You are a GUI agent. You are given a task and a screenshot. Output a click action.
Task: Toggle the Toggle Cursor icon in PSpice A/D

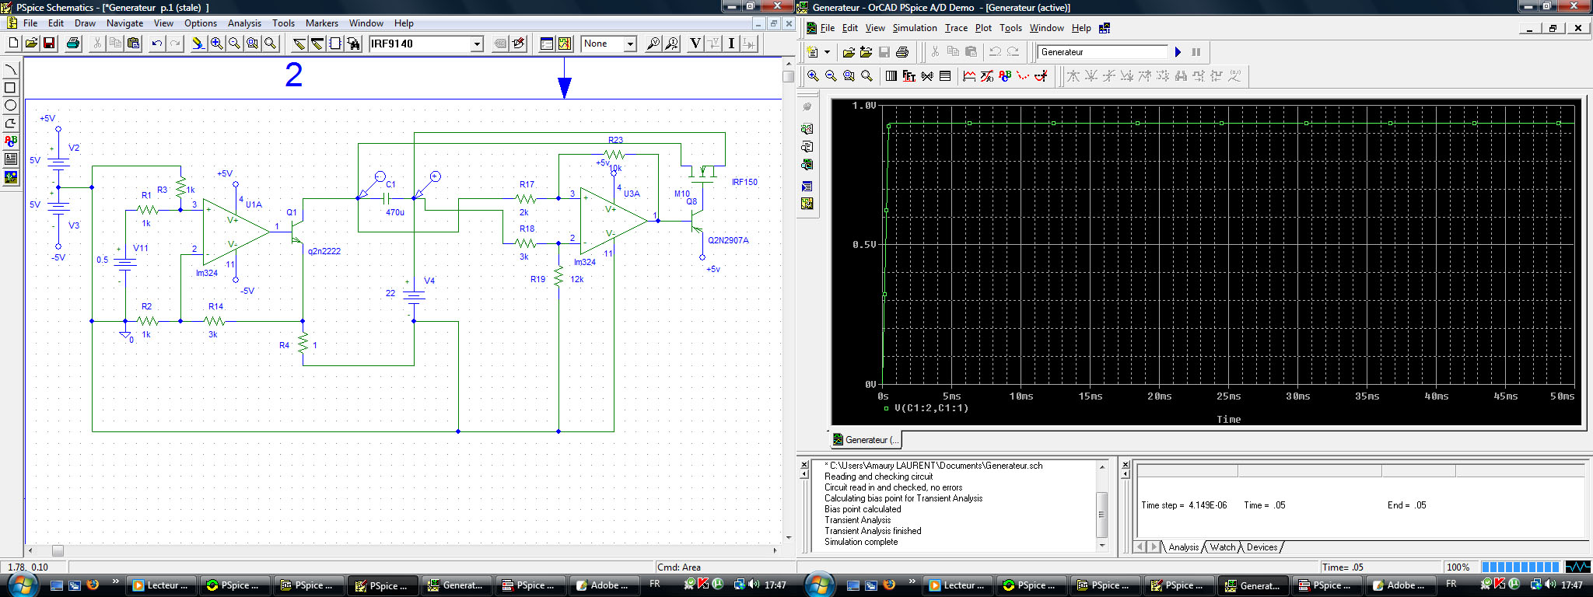[1041, 76]
